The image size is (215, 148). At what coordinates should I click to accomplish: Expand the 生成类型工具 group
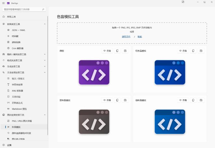45,66
